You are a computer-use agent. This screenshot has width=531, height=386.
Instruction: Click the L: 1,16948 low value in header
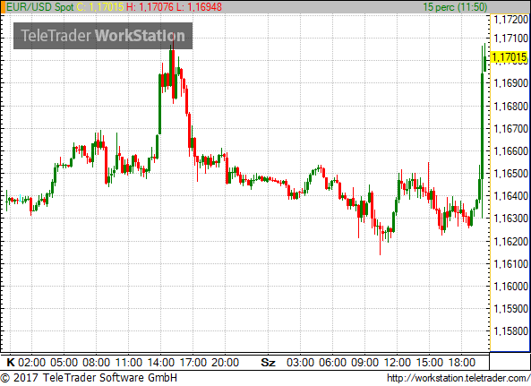pyautogui.click(x=199, y=7)
